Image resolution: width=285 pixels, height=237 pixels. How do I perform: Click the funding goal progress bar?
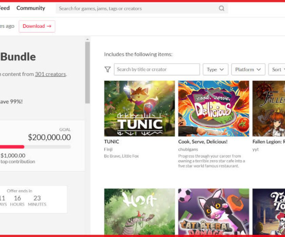tap(35, 147)
